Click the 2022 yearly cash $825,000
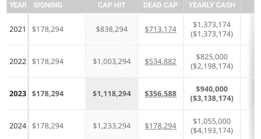The height and width of the screenshot is (139, 261). (x=212, y=57)
